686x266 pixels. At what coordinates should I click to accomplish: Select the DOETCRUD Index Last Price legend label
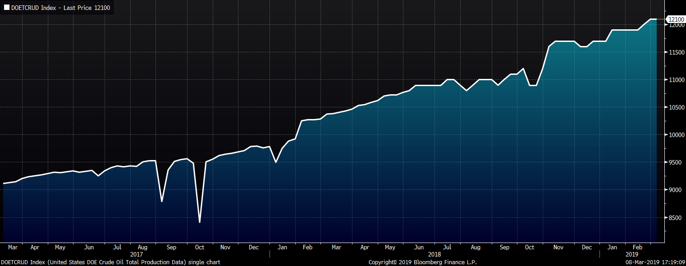pos(60,8)
